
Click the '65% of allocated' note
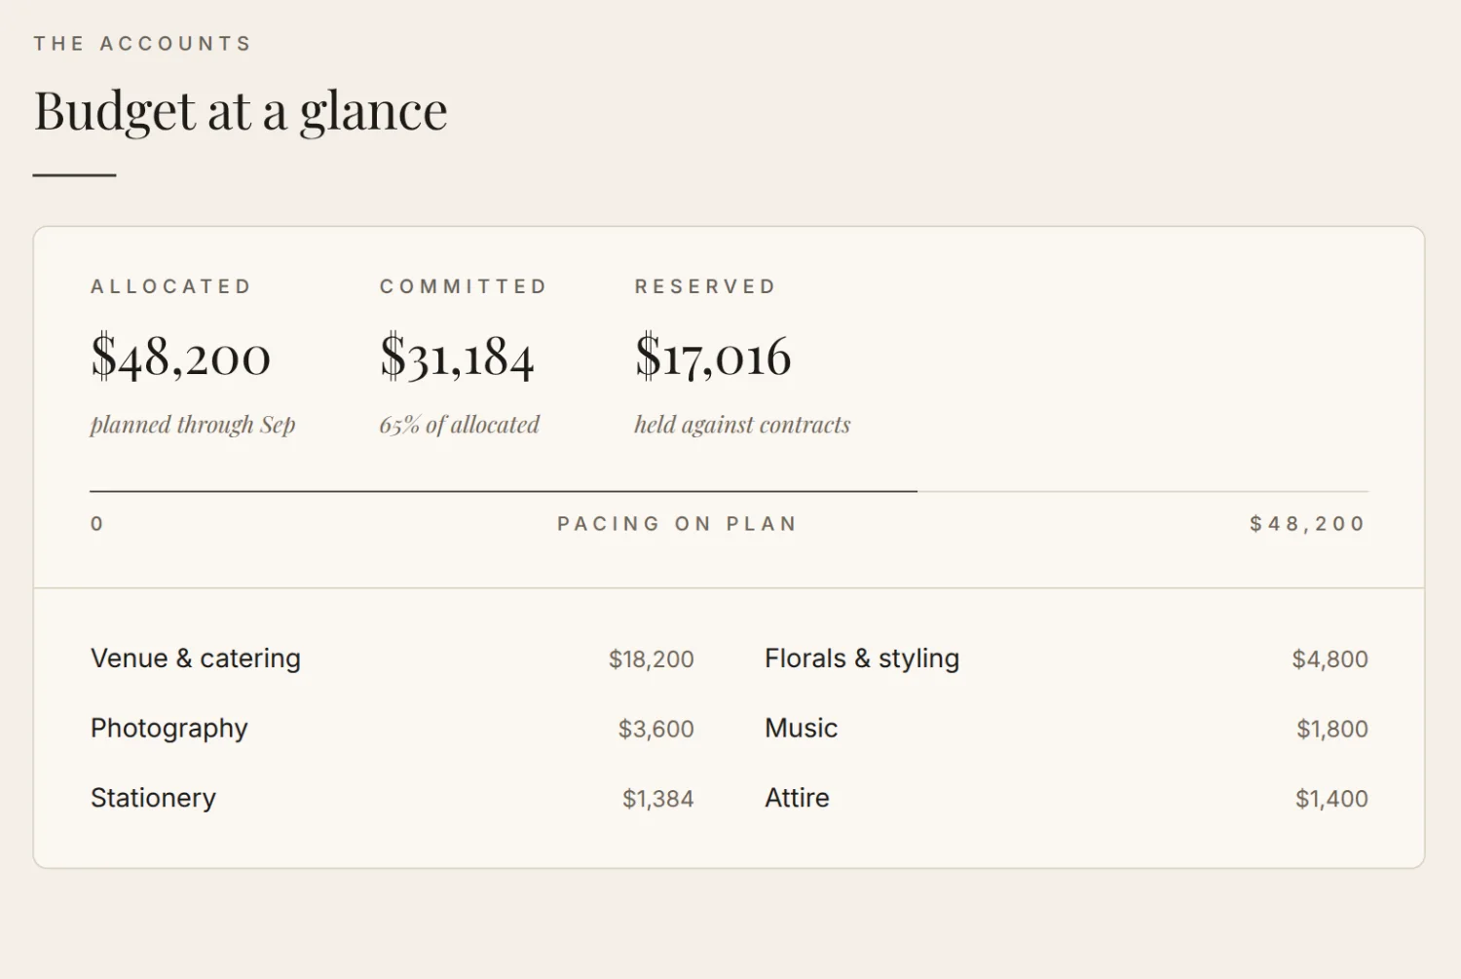click(x=459, y=425)
